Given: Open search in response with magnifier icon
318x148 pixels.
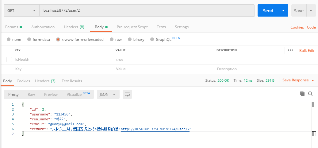Looking at the screenshot, I should click(310, 94).
